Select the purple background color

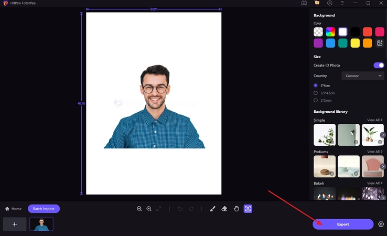point(318,43)
